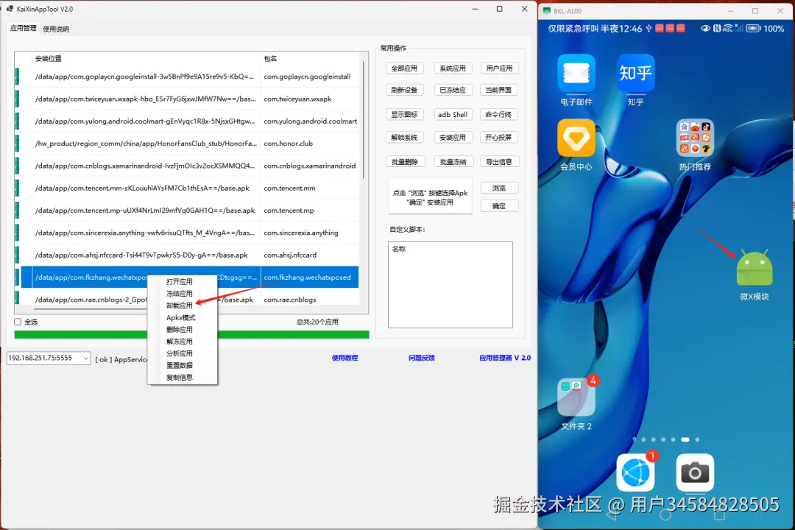Open the 问题反馈 link
The image size is (795, 530).
click(x=422, y=358)
